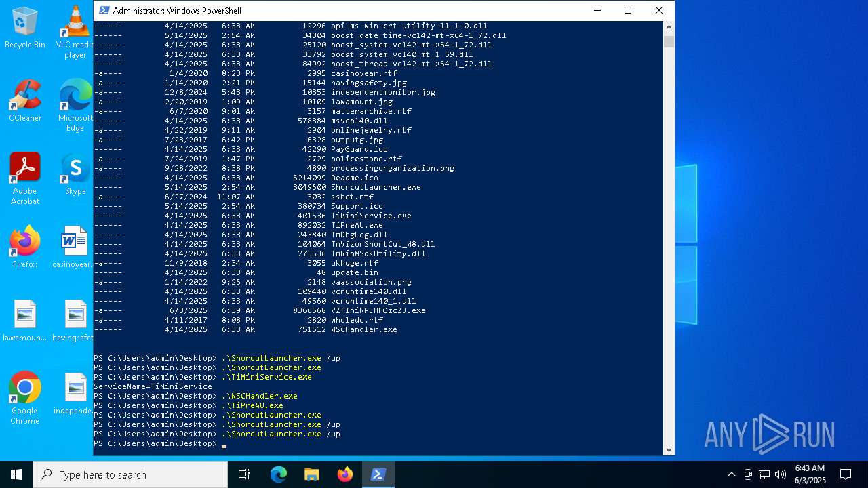Click TmDbgLog.dll in the file listing
868x488 pixels.
359,235
